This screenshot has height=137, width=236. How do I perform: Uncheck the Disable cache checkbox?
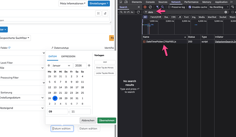(x=189, y=7)
